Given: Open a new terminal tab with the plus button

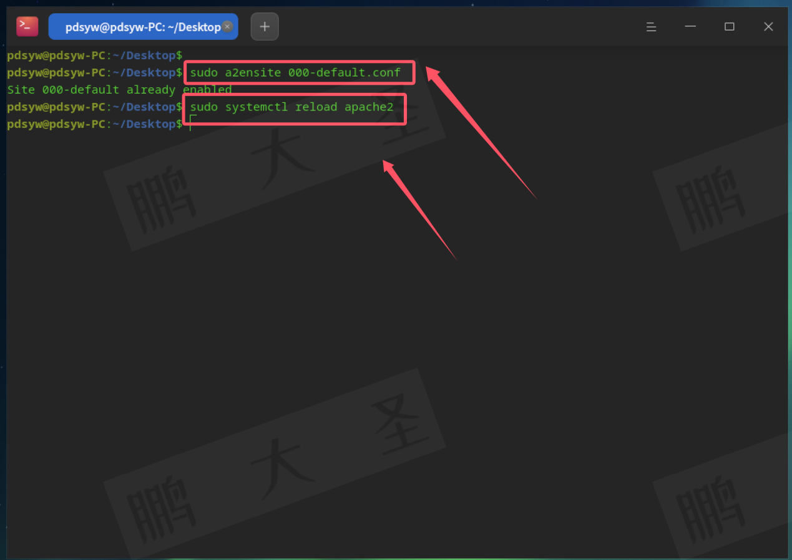Looking at the screenshot, I should 265,27.
